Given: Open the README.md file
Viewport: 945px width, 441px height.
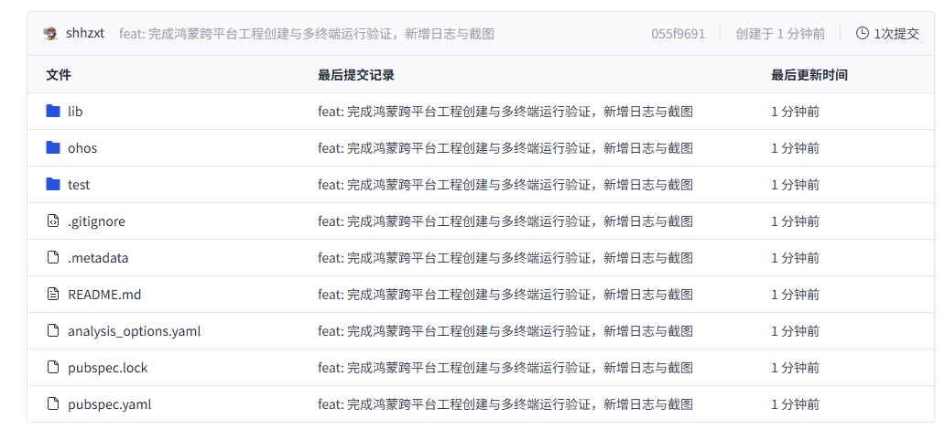Looking at the screenshot, I should [104, 295].
